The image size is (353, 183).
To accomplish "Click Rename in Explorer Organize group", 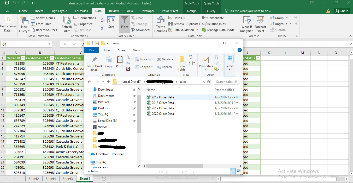I will 165,67.
